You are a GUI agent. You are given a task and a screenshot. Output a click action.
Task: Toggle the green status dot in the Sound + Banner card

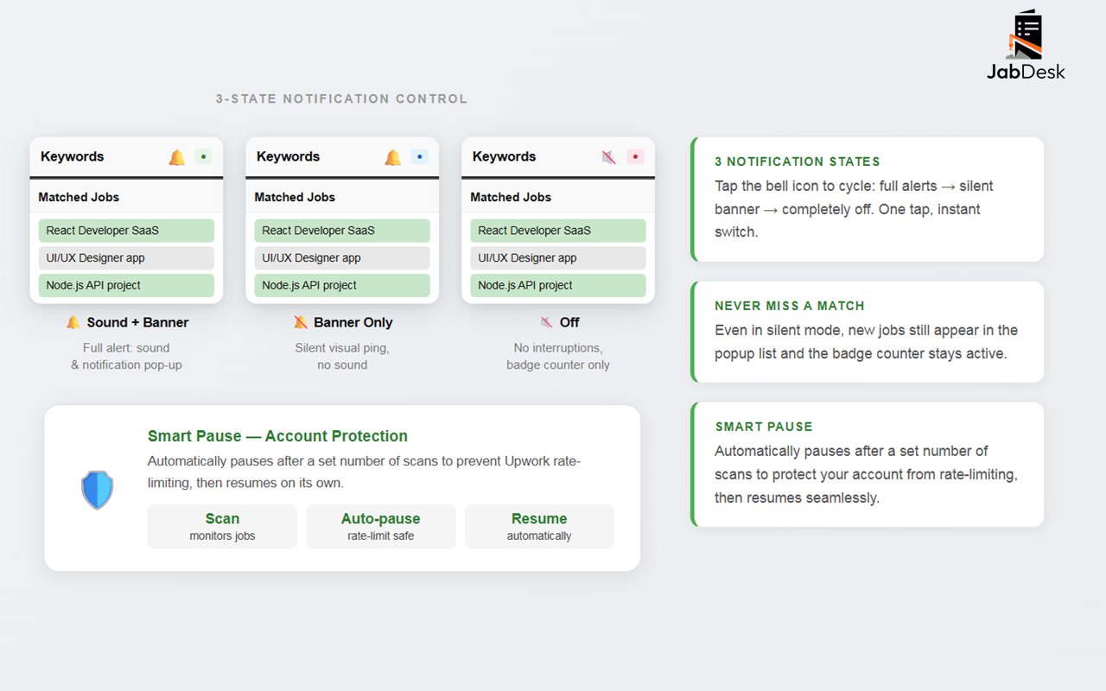[203, 157]
